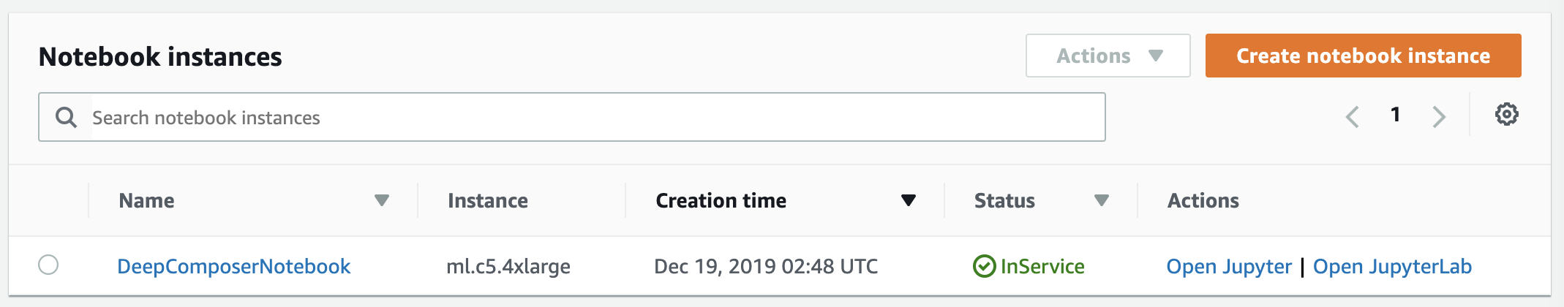Open JupyterLab for DeepComposerNotebook
Screen dimensions: 1564x307
pos(1392,267)
